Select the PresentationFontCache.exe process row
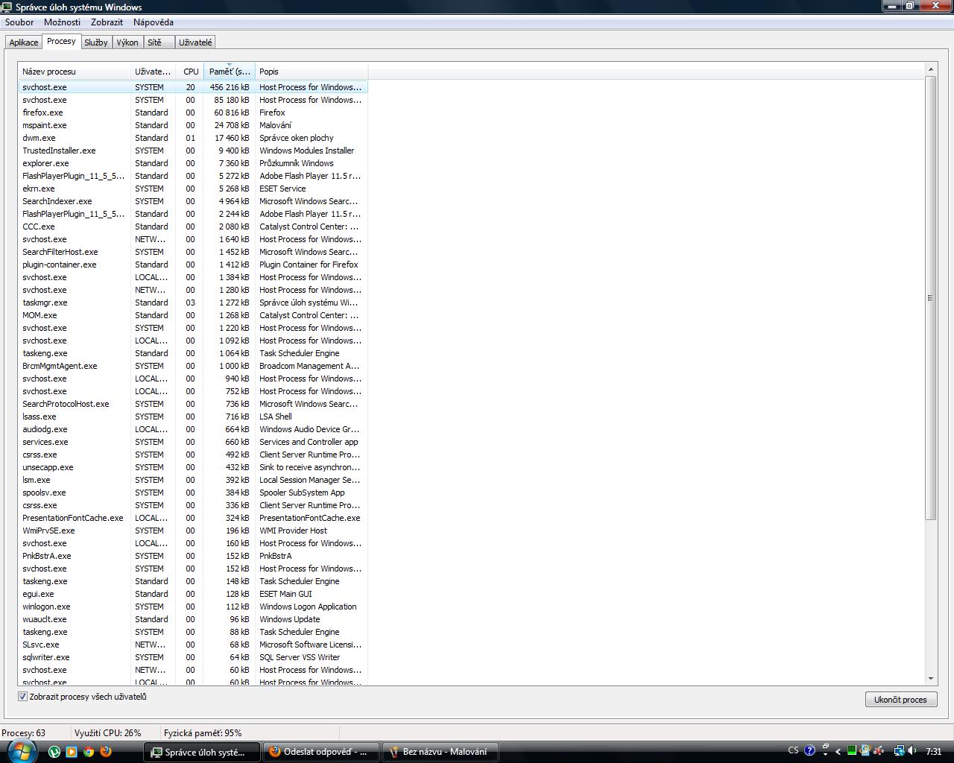Image resolution: width=954 pixels, height=763 pixels. [x=193, y=518]
